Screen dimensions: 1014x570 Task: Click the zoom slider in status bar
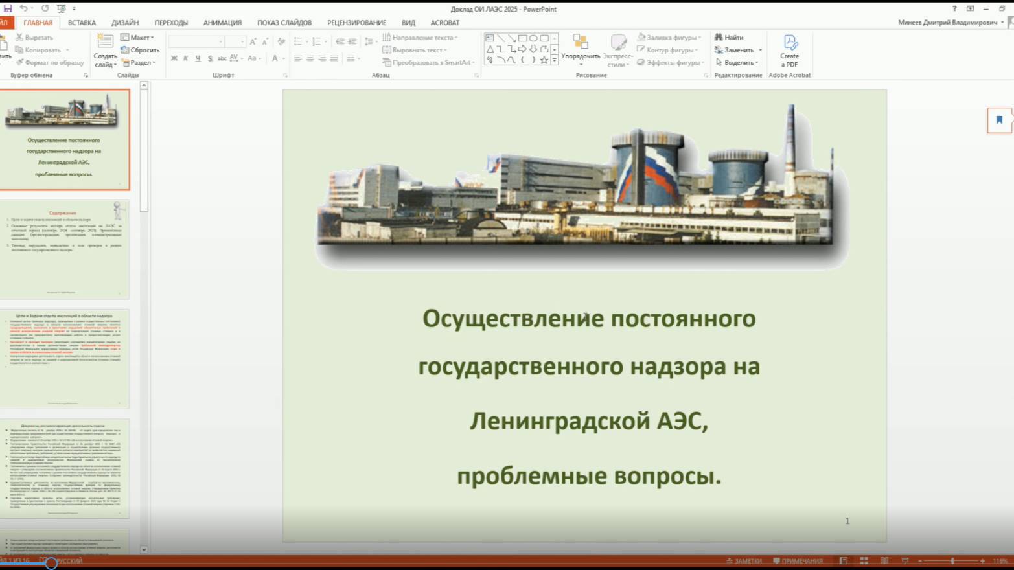pyautogui.click(x=952, y=561)
